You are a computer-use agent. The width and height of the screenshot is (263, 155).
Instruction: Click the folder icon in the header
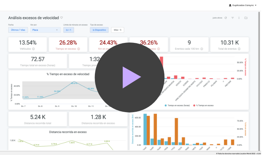pyautogui.click(x=246, y=18)
